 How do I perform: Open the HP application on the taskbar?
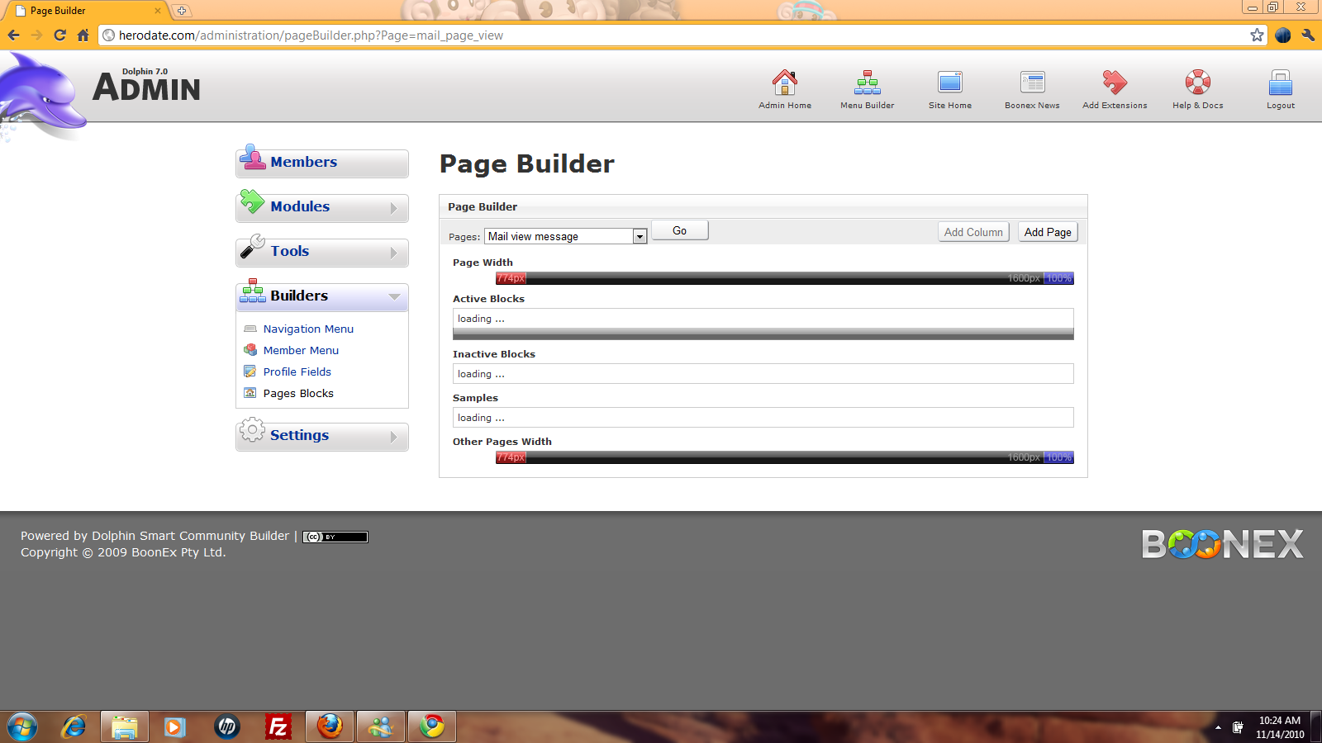coord(226,726)
